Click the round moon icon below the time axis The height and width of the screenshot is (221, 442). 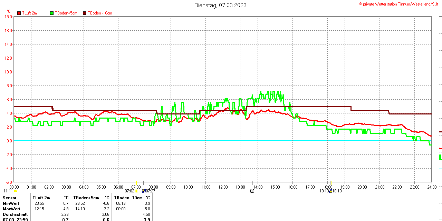click(x=252, y=191)
